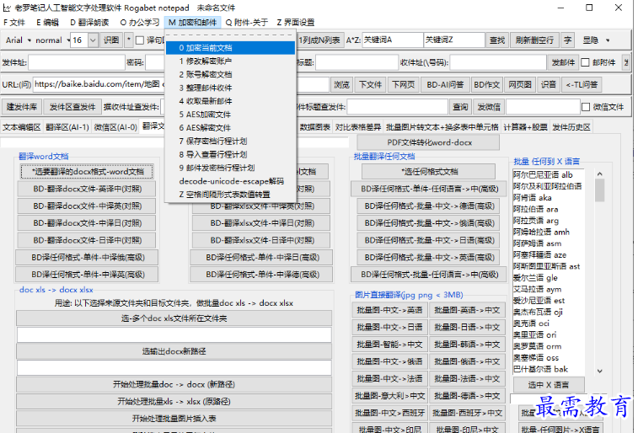Open the Arial font dropdown
The image size is (638, 433).
click(x=18, y=40)
